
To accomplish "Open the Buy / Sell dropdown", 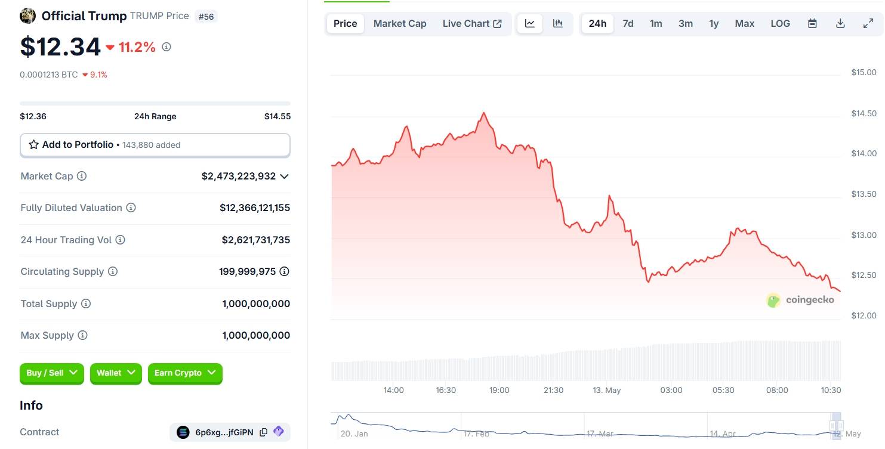I will point(52,373).
